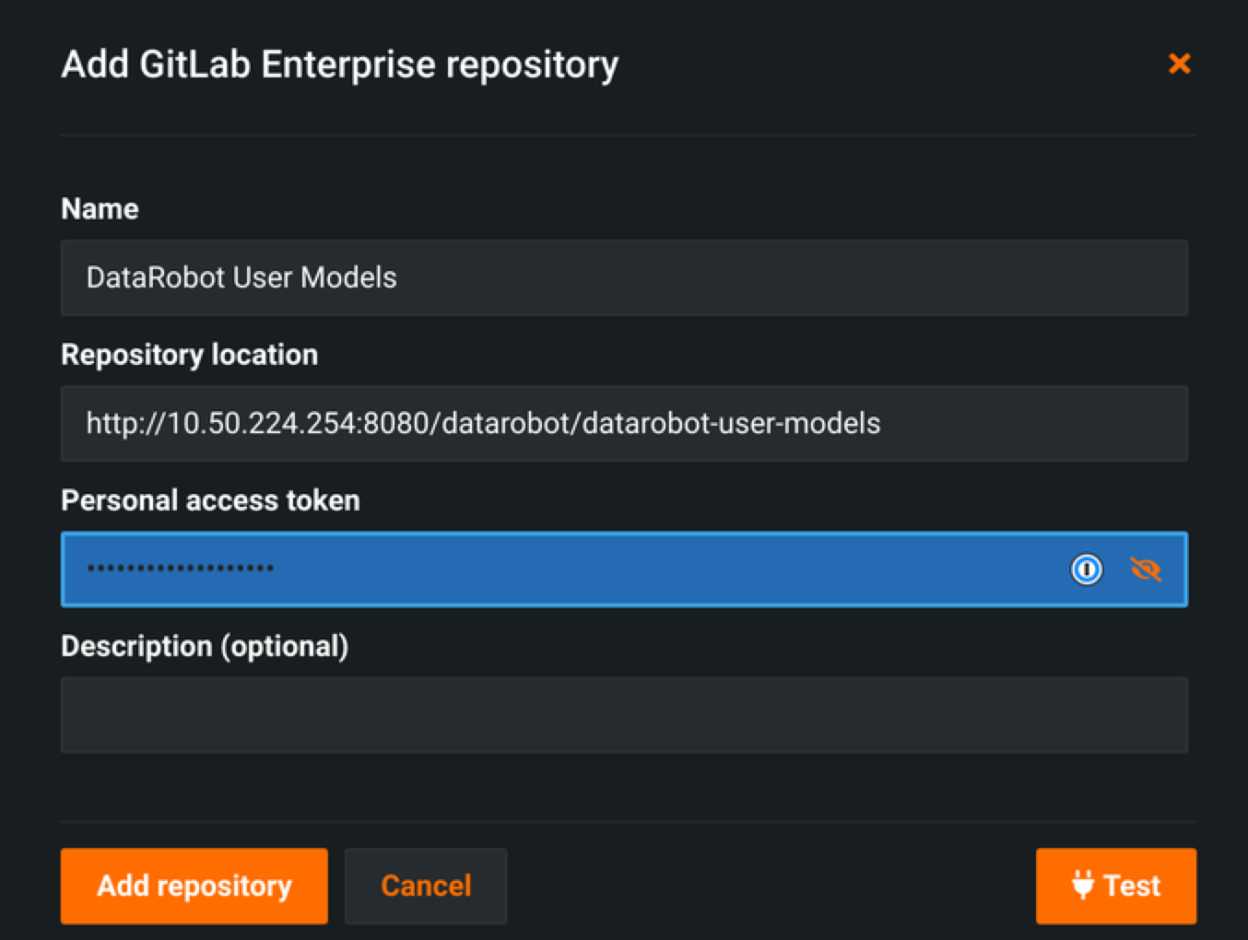Viewport: 1248px width, 940px height.
Task: Click the masked token dots
Action: tap(181, 569)
